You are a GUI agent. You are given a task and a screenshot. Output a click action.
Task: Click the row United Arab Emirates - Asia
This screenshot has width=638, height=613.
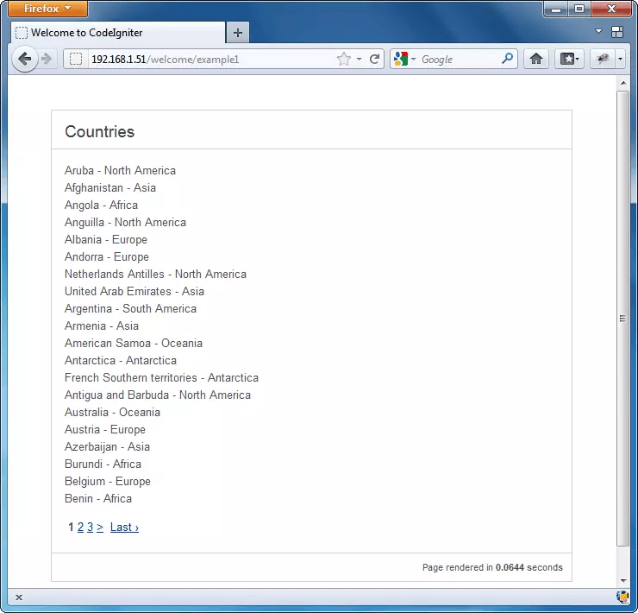[x=134, y=291]
